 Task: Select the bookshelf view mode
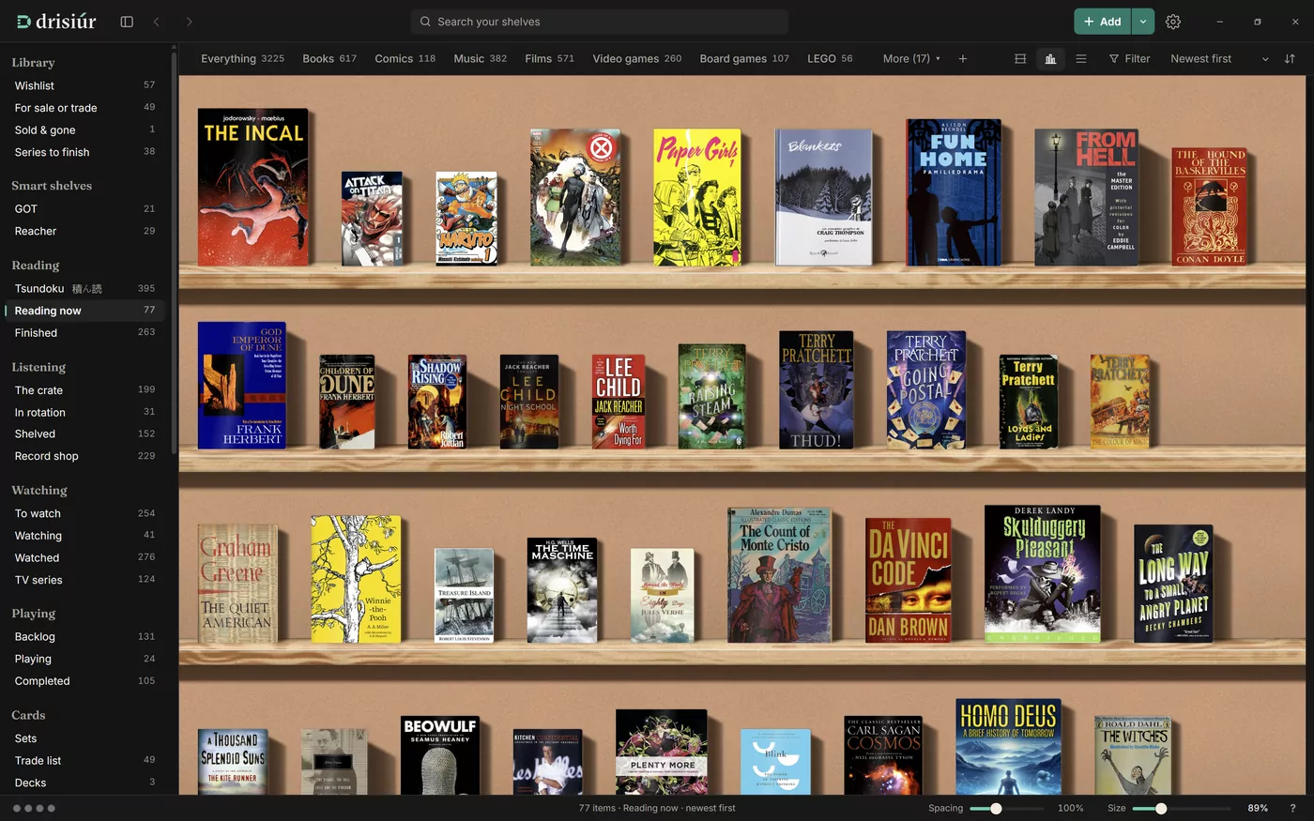tap(1050, 58)
